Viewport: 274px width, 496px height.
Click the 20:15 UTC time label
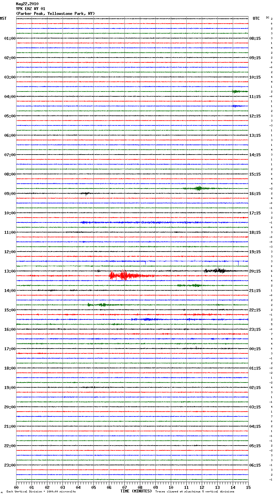(255, 271)
